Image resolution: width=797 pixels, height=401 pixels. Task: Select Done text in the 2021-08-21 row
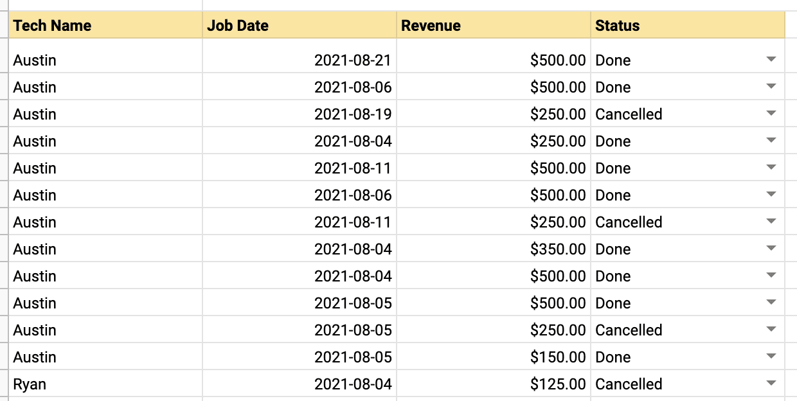(x=613, y=60)
